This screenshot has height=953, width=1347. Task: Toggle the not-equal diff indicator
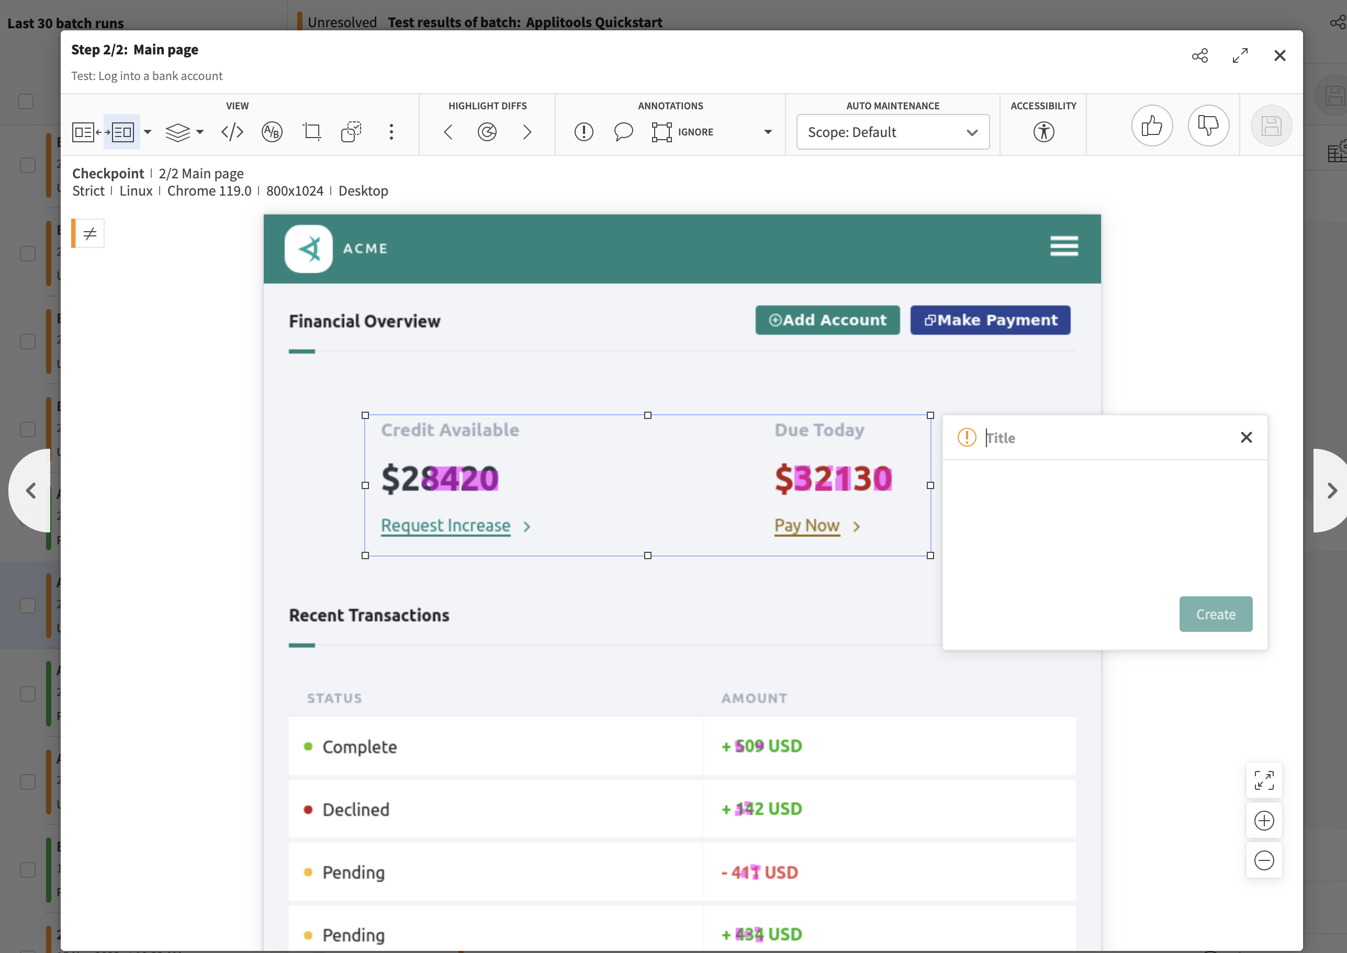(90, 234)
